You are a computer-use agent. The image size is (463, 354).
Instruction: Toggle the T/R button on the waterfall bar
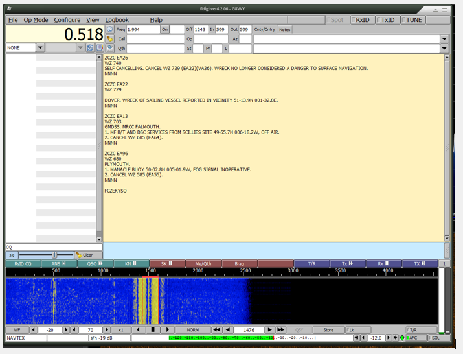point(422,330)
